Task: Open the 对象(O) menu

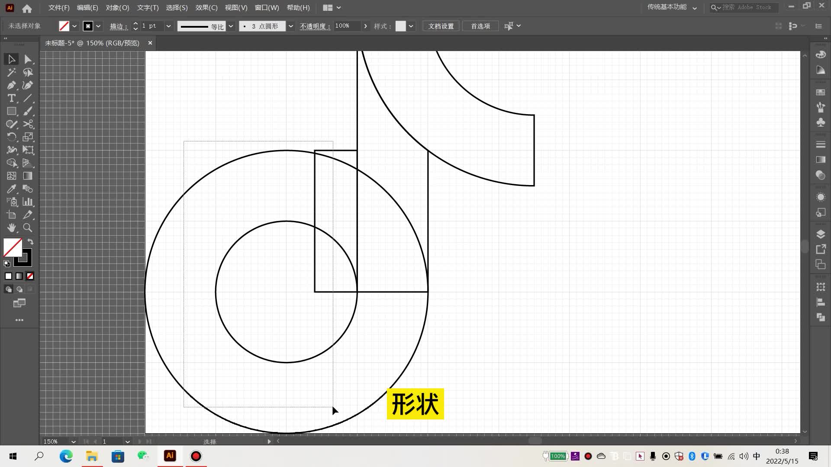Action: tap(117, 7)
